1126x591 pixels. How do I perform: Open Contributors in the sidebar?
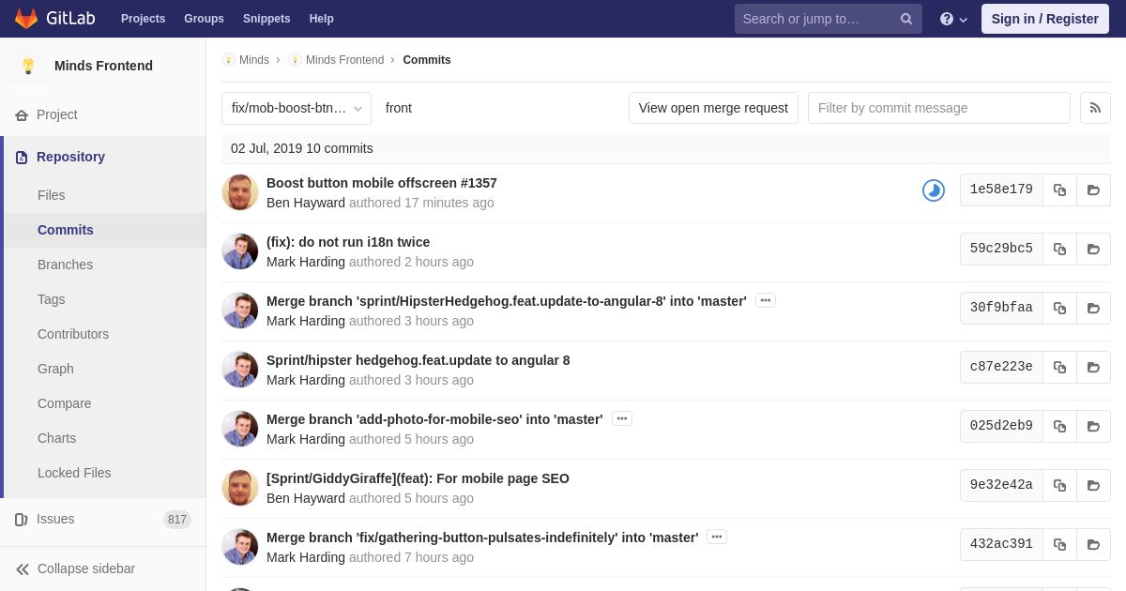click(73, 334)
